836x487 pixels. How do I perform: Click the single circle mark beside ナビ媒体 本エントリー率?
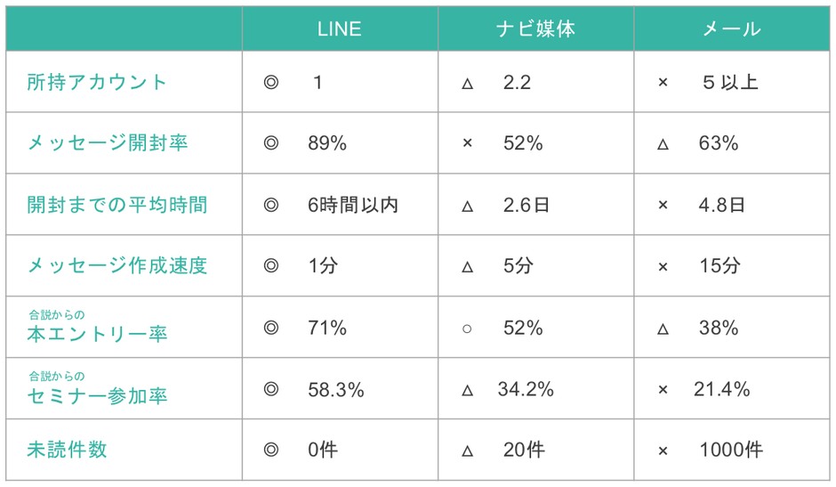(x=467, y=329)
